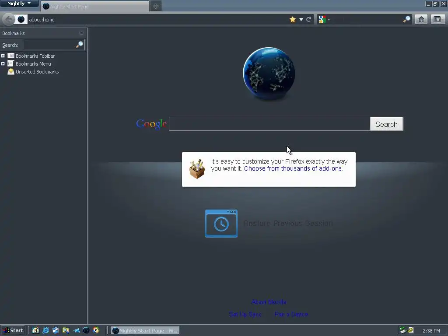Open the address bar history dropdown arrow
This screenshot has width=448, height=336.
pyautogui.click(x=301, y=19)
